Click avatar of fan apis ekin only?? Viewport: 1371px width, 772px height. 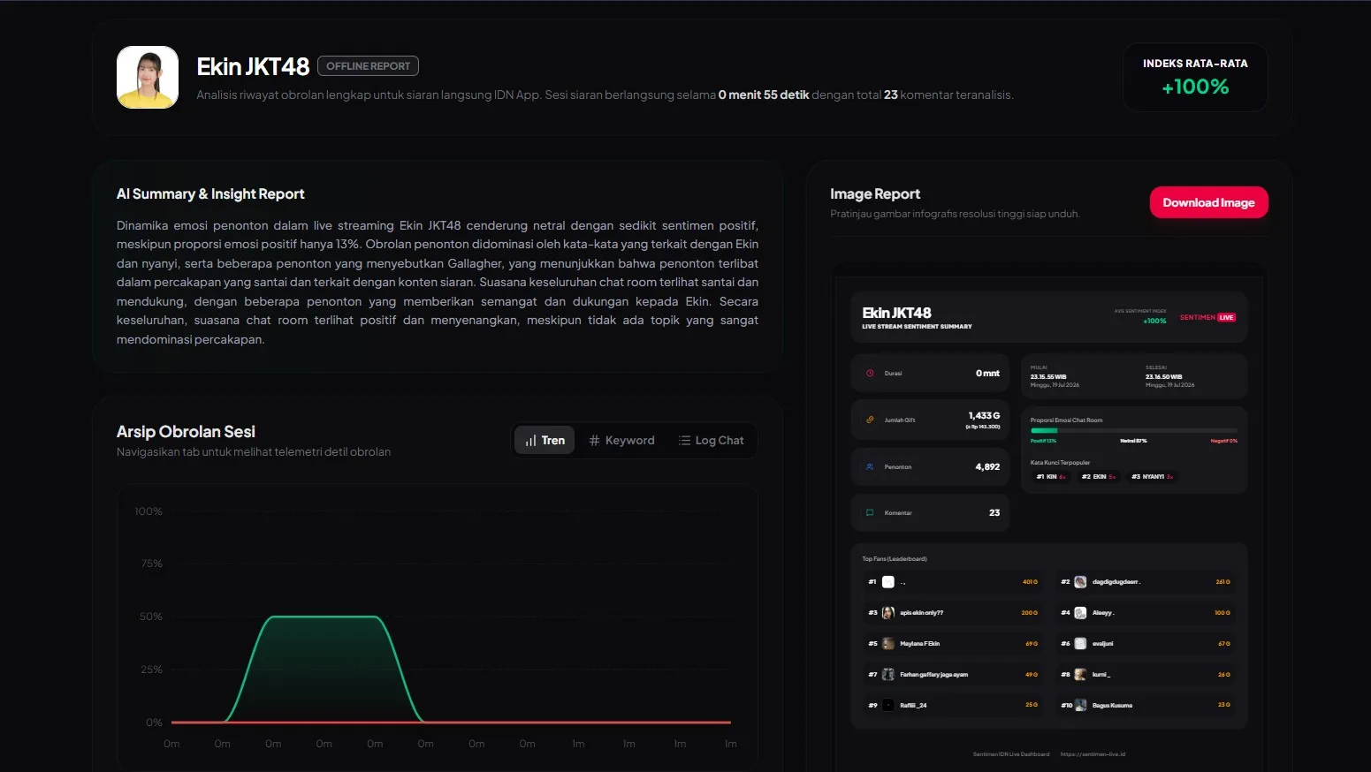click(x=888, y=612)
